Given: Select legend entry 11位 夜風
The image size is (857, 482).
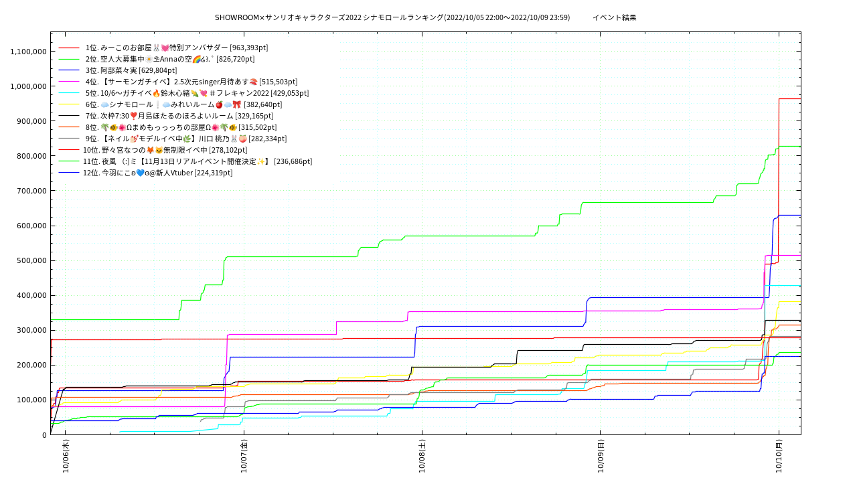Looking at the screenshot, I should click(198, 161).
